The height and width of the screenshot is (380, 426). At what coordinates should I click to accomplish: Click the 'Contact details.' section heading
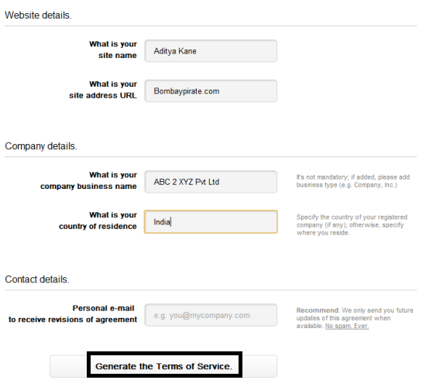[x=37, y=279]
